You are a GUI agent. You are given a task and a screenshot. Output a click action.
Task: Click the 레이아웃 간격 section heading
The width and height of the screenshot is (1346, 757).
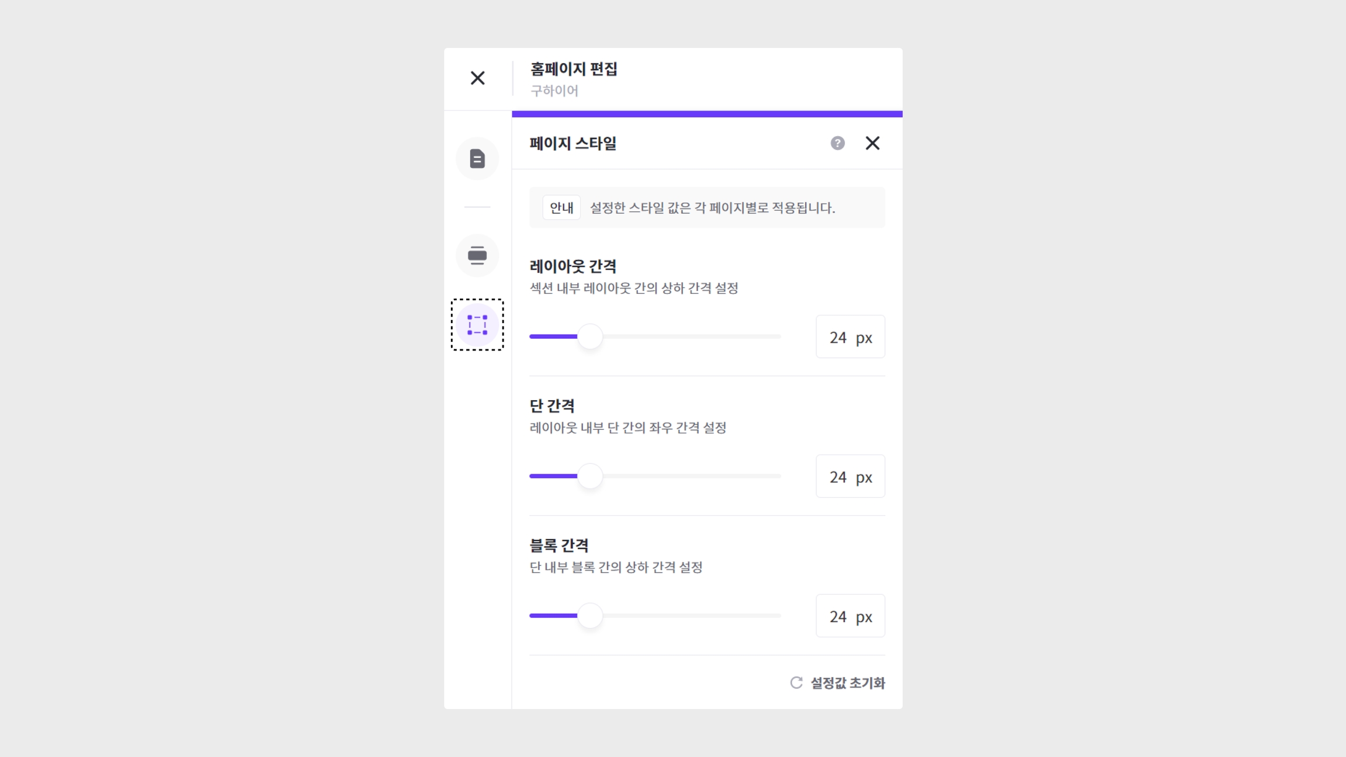click(573, 266)
